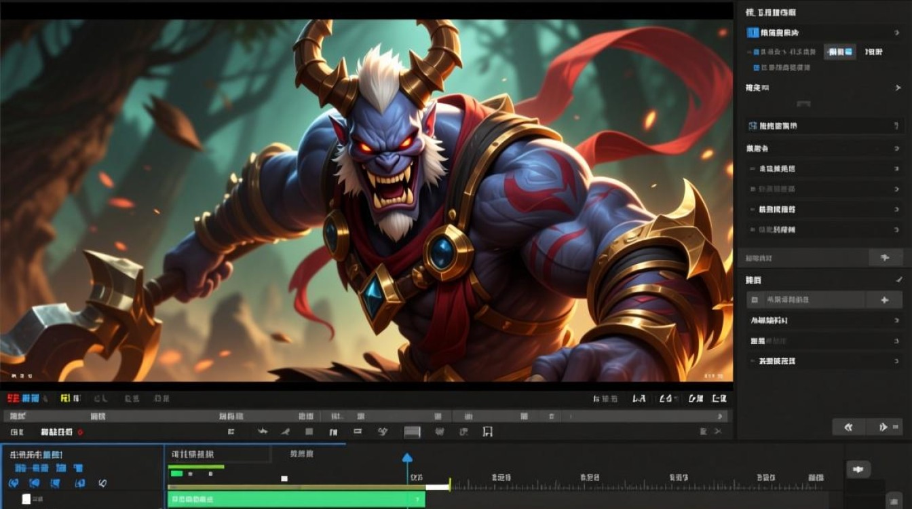912x509 pixels.
Task: Select the bright green clip on the timeline track
Action: click(x=297, y=500)
